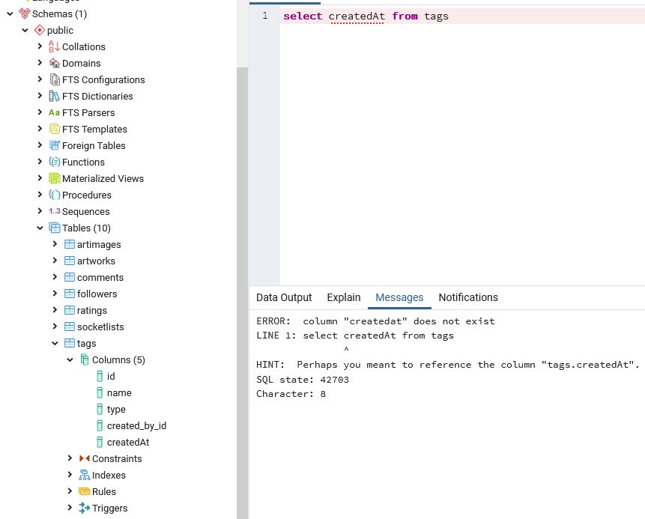Screen dimensions: 645x519
Task: Expand the Indexes node
Action: (x=70, y=474)
